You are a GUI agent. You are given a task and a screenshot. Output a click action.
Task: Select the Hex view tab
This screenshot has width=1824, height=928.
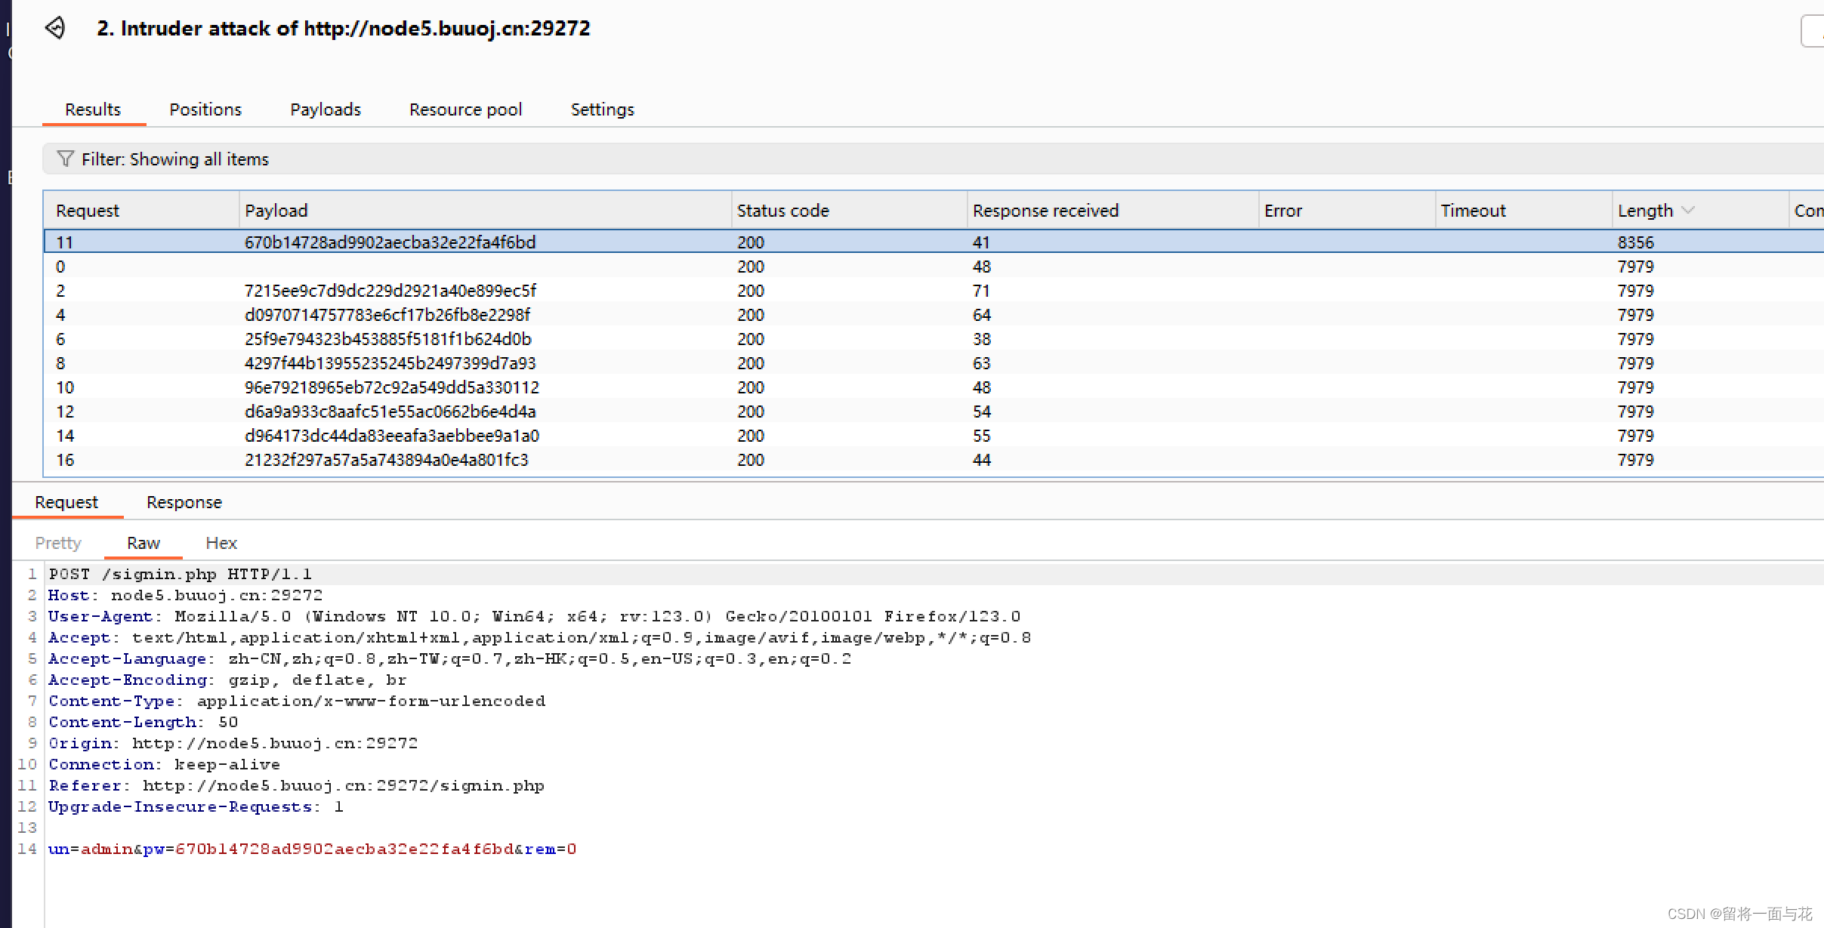coord(221,543)
